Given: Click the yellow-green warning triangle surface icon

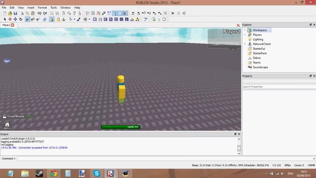Looking at the screenshot, I should tap(137, 19).
